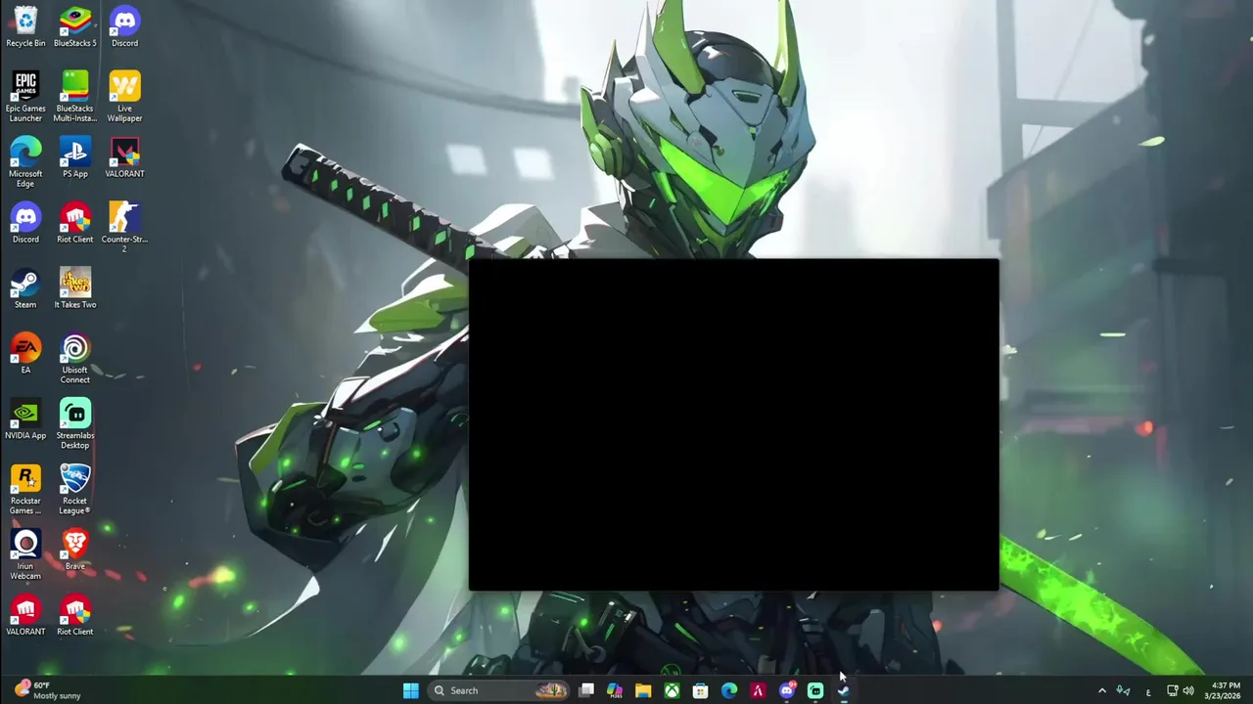Select the Microsoft Edge desktop shortcut
Screen dimensions: 1253x704
click(25, 161)
